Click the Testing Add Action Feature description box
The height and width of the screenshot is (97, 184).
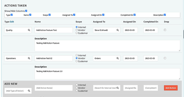point(107,46)
